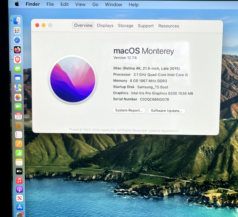Open Finder from the Dock
This screenshot has height=217, width=238.
point(17,21)
